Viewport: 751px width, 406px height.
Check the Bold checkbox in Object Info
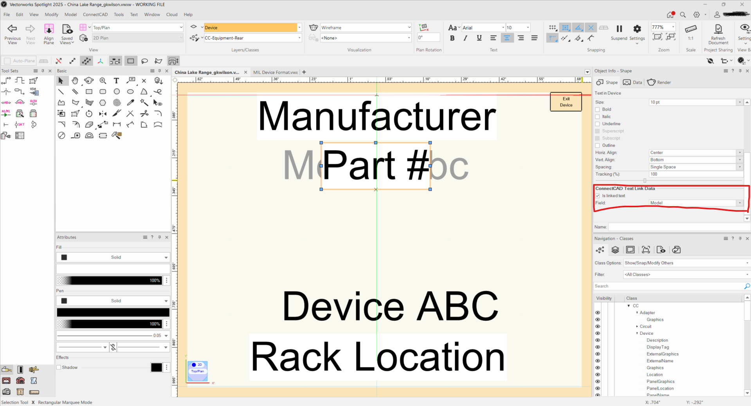pos(598,109)
